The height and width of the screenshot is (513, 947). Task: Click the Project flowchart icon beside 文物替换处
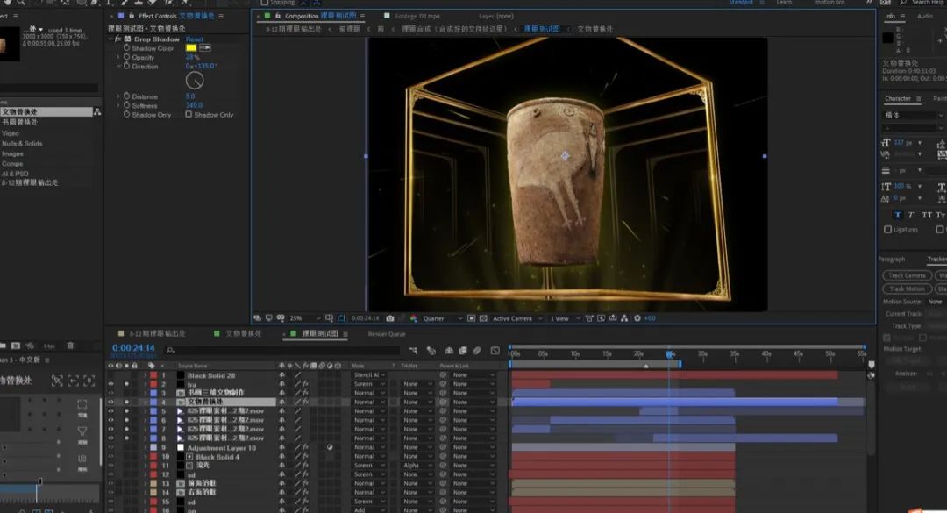pyautogui.click(x=97, y=112)
